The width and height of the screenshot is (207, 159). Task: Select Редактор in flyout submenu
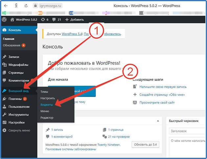(47, 118)
